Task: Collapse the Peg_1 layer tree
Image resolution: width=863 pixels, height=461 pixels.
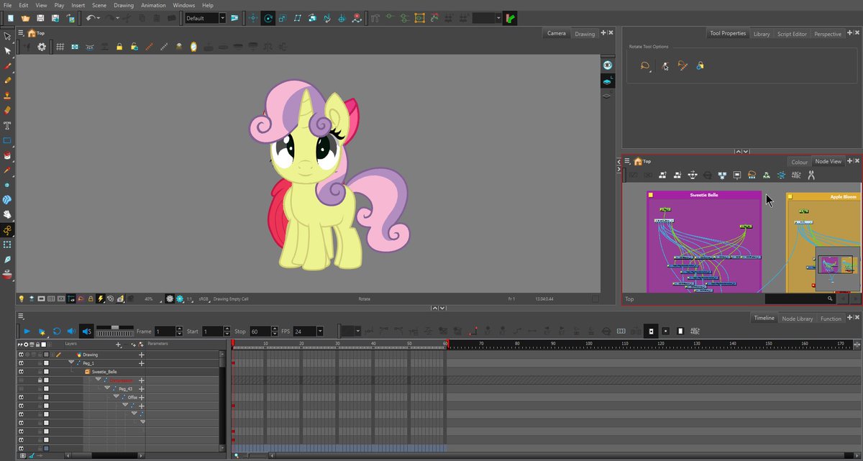Action: (x=71, y=363)
